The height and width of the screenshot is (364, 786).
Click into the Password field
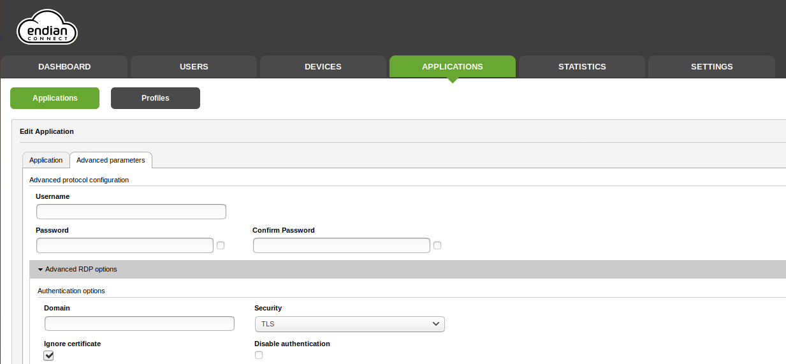[125, 245]
